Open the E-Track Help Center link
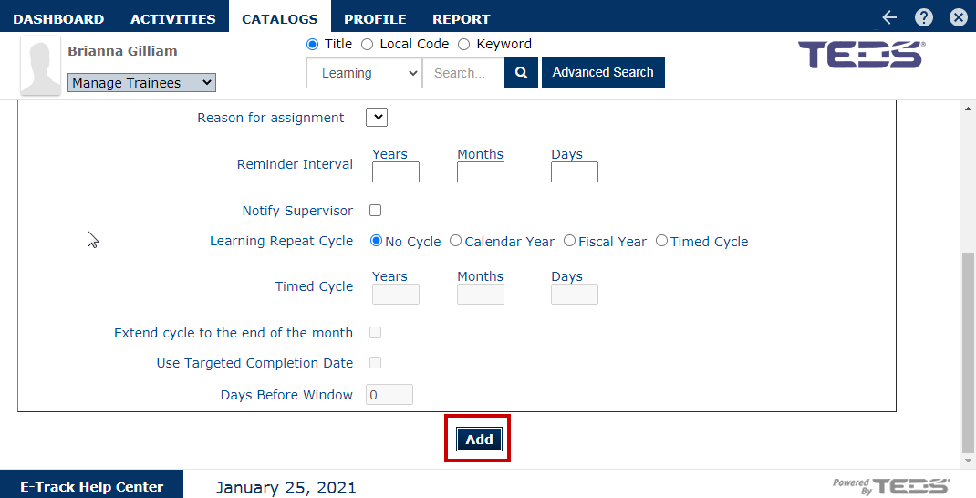The height and width of the screenshot is (498, 976). click(91, 486)
